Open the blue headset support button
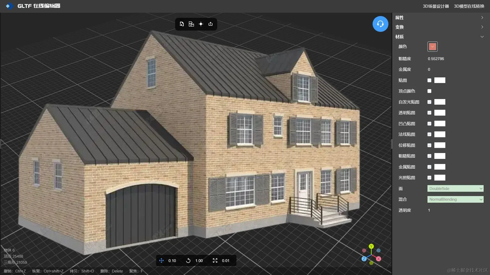Screen dimensions: 490x275 click(x=380, y=24)
